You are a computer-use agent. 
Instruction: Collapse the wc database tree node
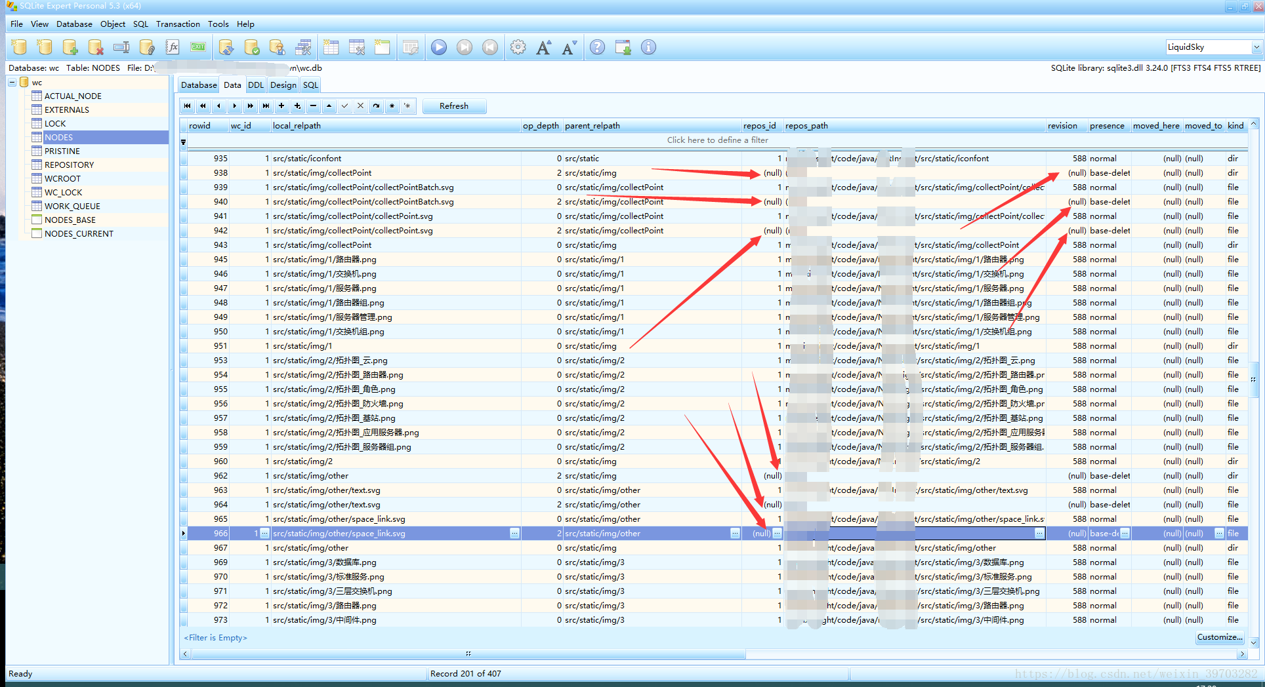pos(12,83)
